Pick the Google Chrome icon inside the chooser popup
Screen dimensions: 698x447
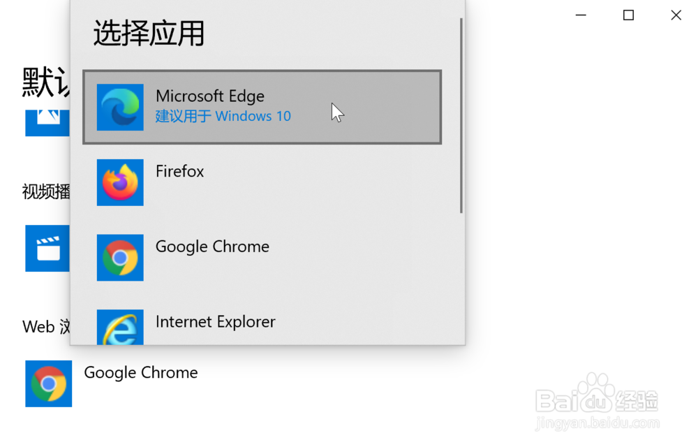[x=120, y=258]
